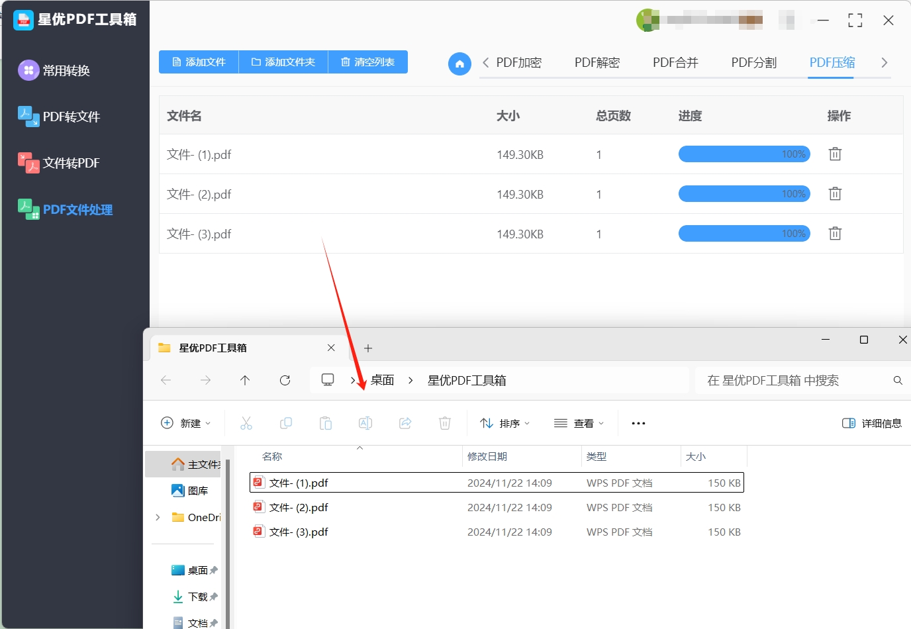
Task: Click the Paste icon in Explorer toolbar
Action: [x=326, y=423]
